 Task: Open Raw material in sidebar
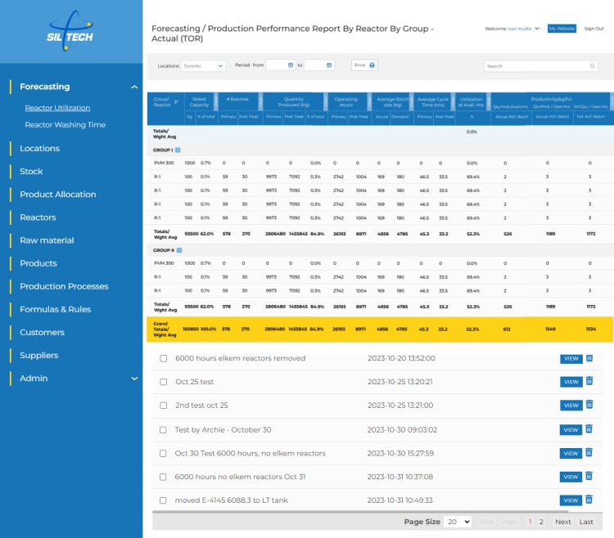(47, 240)
